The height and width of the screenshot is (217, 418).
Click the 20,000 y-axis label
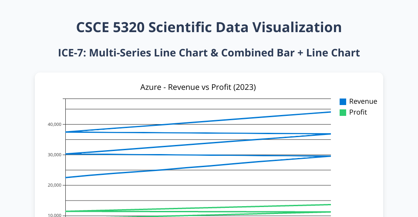[54, 185]
